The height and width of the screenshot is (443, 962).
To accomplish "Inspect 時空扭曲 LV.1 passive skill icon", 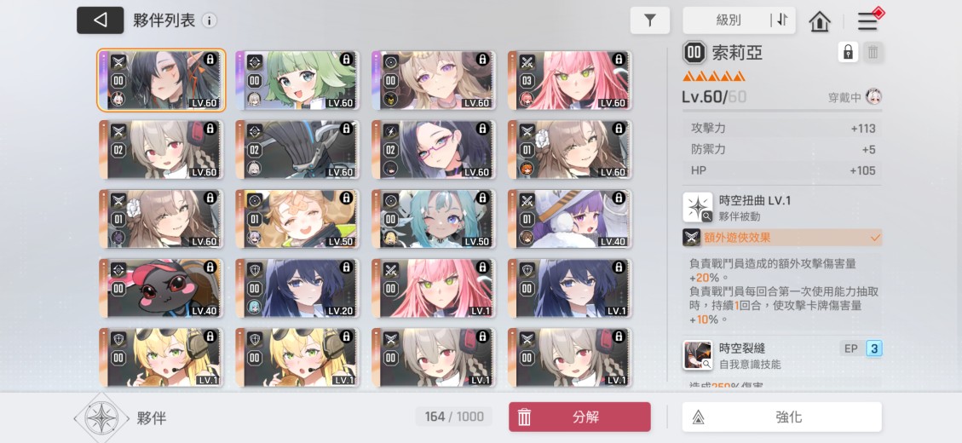I will [x=698, y=207].
